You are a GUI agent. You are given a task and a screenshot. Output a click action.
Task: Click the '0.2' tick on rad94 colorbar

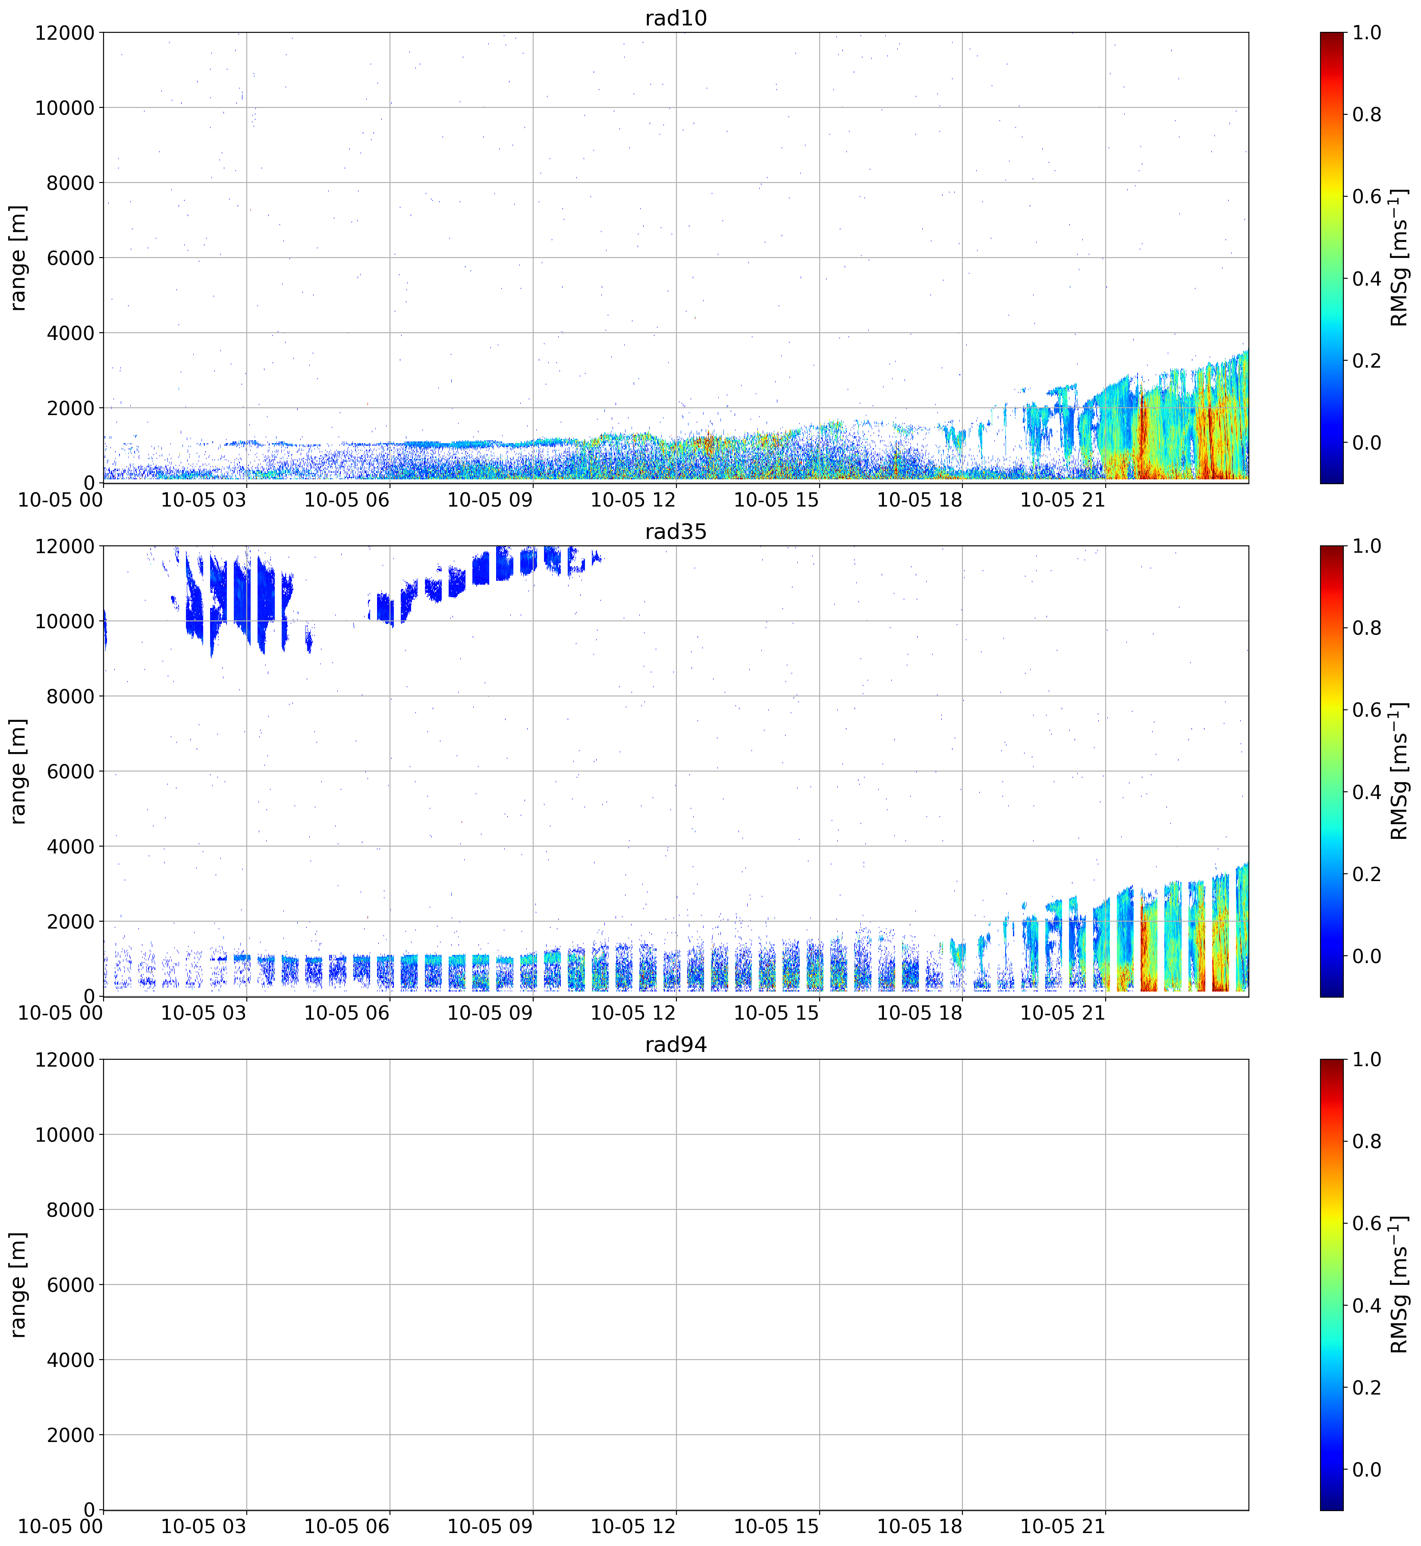pyautogui.click(x=1367, y=1388)
